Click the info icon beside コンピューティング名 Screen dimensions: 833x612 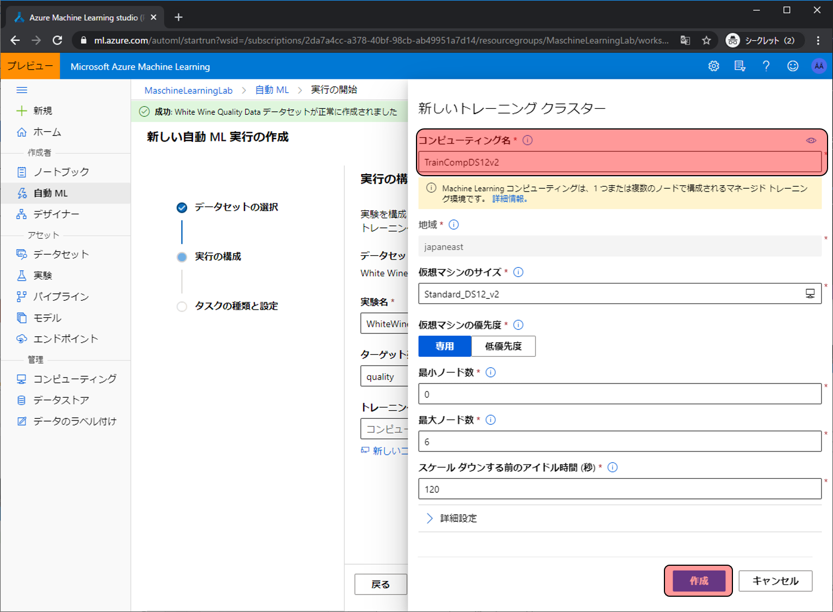527,140
